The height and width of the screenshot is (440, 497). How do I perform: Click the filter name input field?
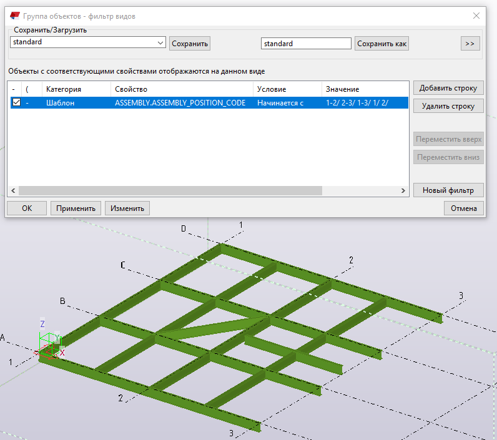(305, 44)
